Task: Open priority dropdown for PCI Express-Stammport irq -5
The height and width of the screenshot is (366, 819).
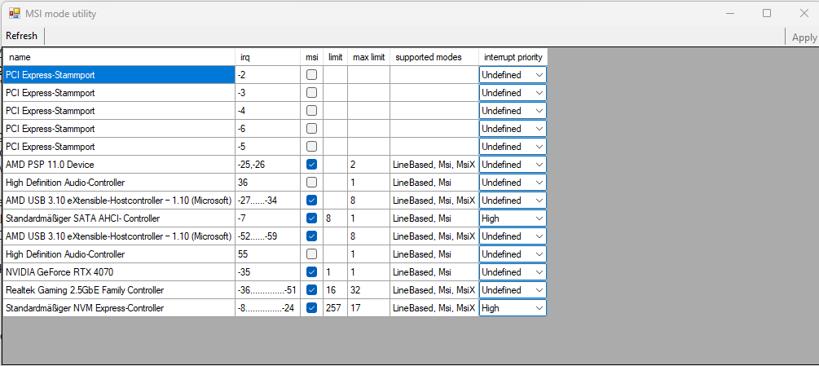Action: [x=513, y=147]
